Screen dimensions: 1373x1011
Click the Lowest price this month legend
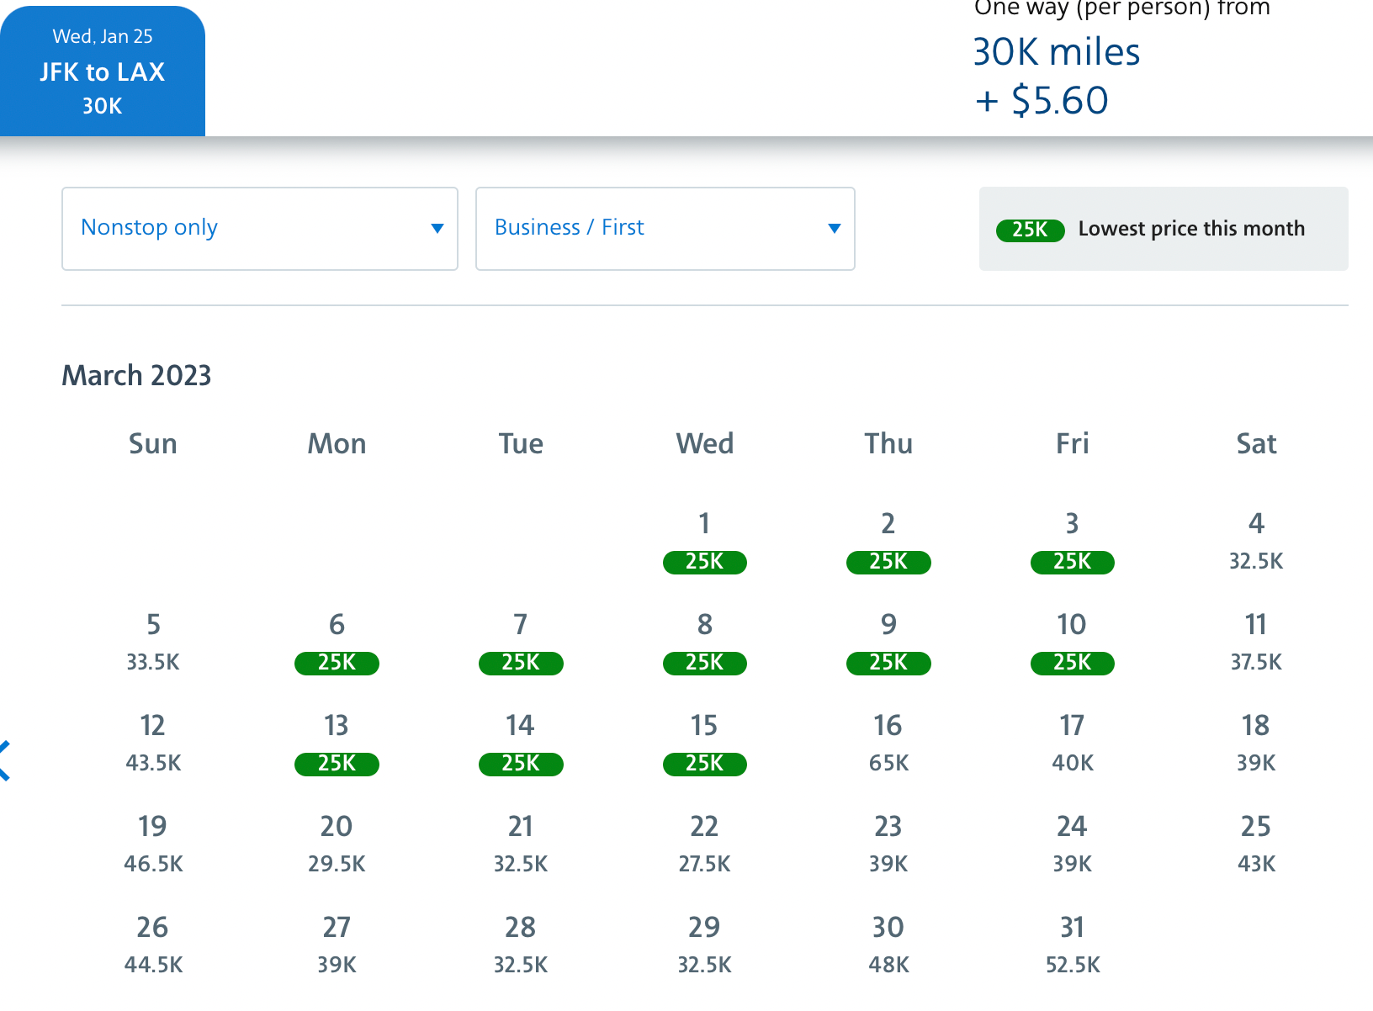click(1163, 229)
